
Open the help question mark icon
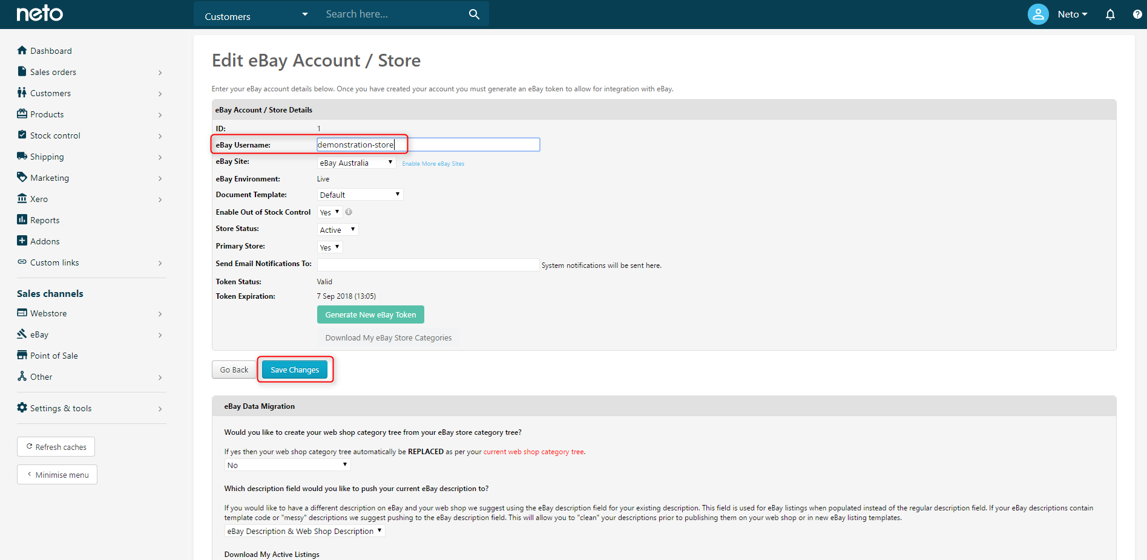[x=1137, y=14]
